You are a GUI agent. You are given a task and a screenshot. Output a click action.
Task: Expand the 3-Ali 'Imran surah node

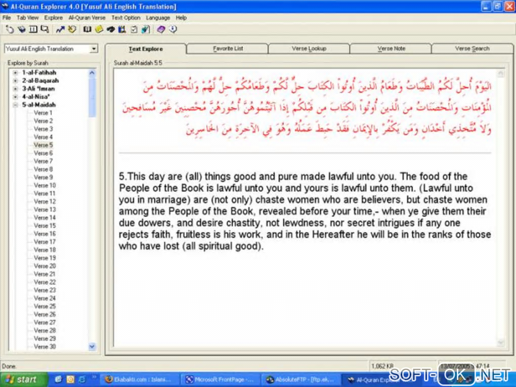[15, 89]
